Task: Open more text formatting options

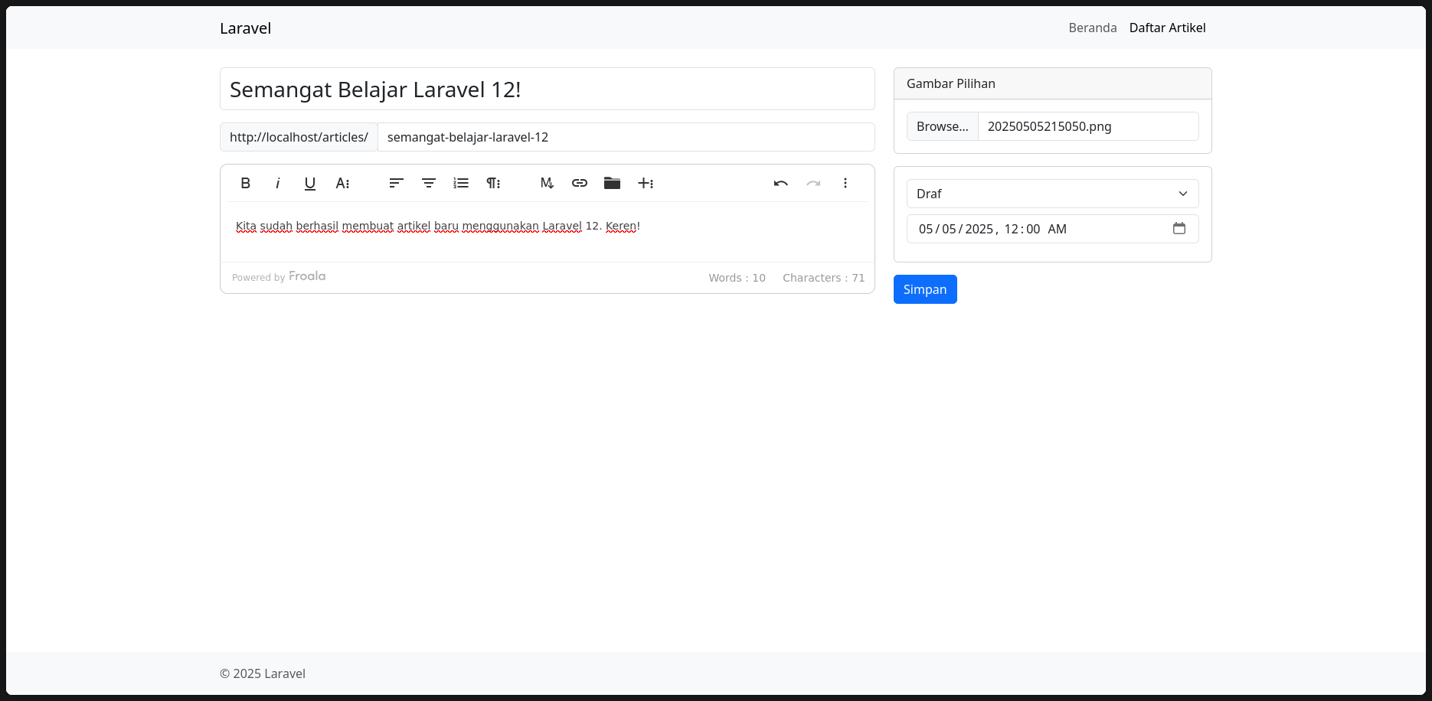Action: (x=342, y=183)
